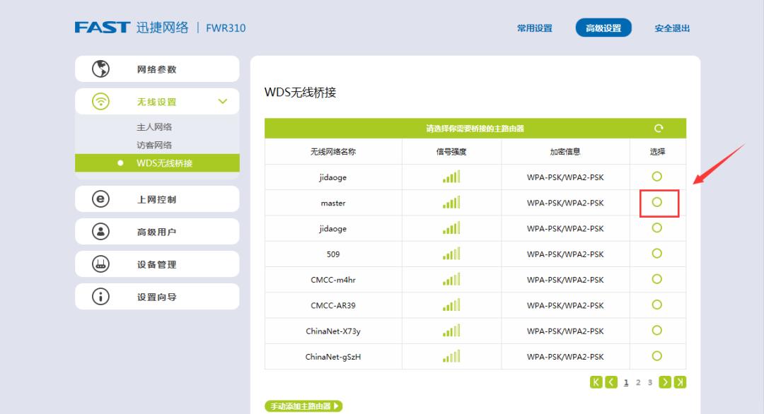Switch to the 常用设置 tab

pos(533,27)
